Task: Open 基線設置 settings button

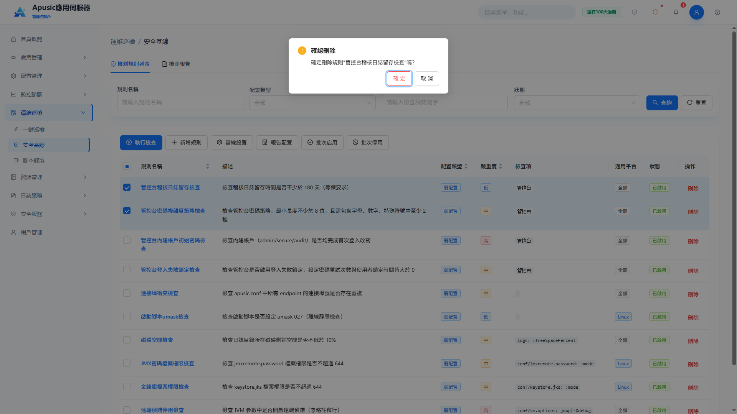Action: click(x=232, y=143)
